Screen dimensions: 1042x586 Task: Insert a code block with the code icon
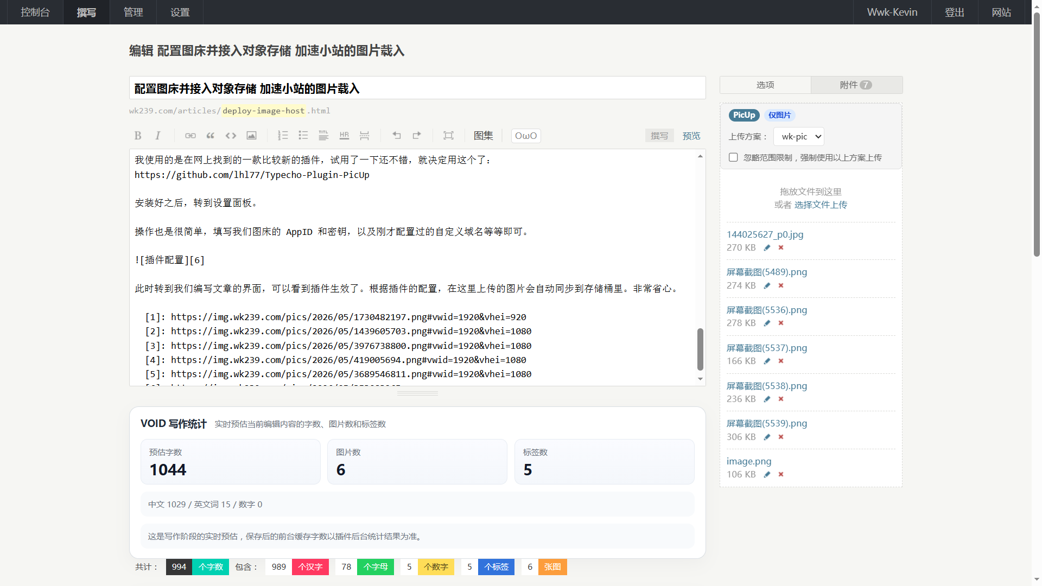[231, 136]
